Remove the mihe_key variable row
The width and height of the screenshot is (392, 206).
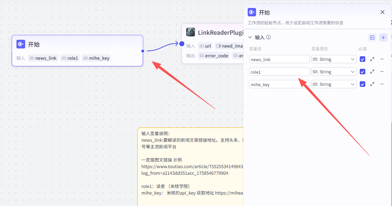tap(382, 84)
